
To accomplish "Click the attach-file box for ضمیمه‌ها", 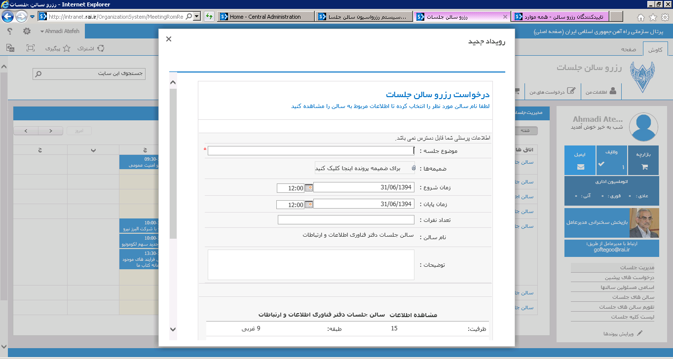I will [366, 168].
